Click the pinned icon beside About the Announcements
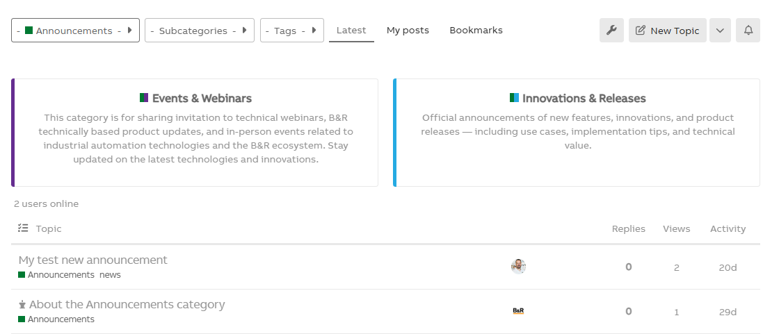The image size is (763, 334). click(x=22, y=305)
